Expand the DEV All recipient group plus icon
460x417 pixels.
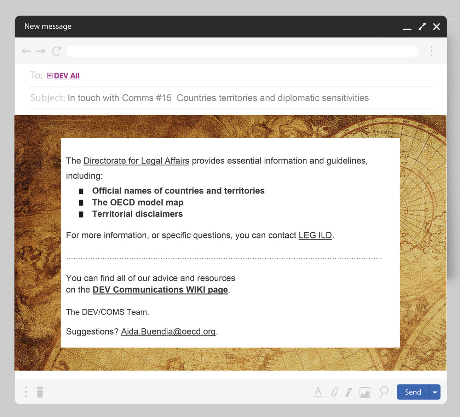(50, 76)
